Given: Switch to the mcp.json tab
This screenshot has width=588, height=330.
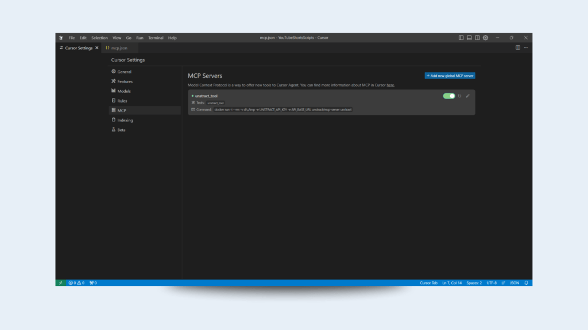Looking at the screenshot, I should tap(118, 48).
